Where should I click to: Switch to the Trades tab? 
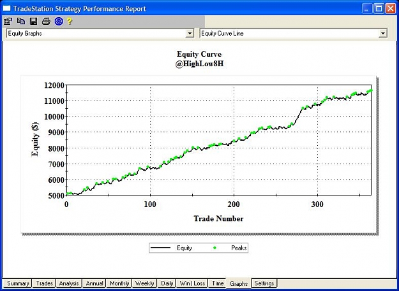(44, 283)
